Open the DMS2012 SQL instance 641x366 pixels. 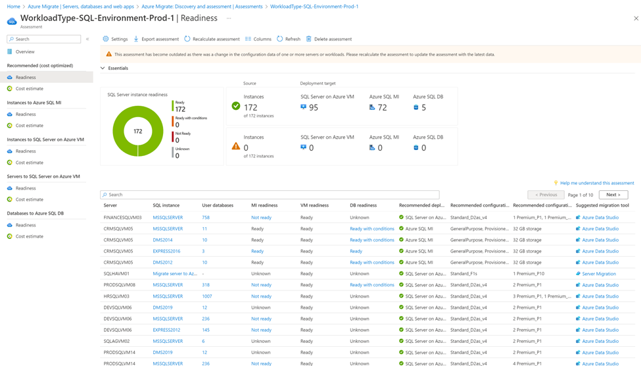coord(162,263)
